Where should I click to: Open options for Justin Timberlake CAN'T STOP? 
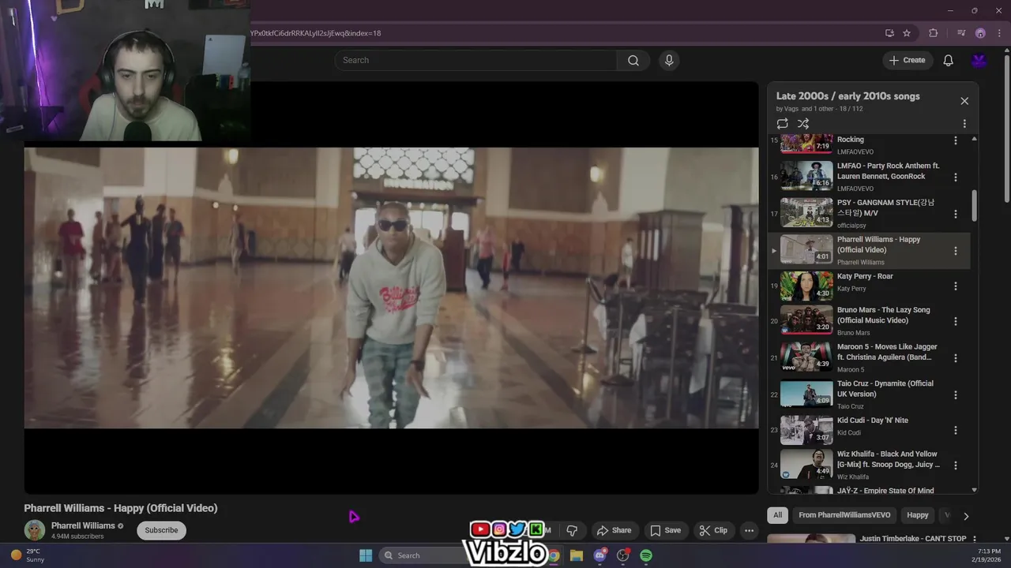(974, 539)
